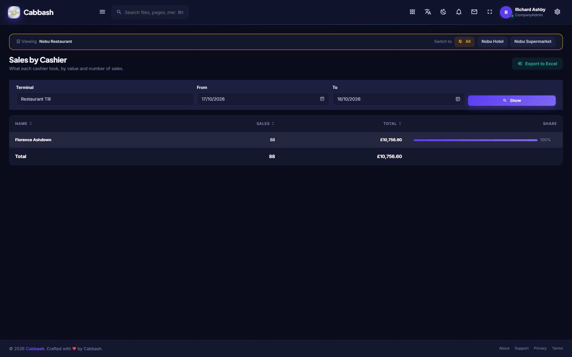Open the notifications bell
Viewport: 572px width, 357px height.
pyautogui.click(x=459, y=12)
